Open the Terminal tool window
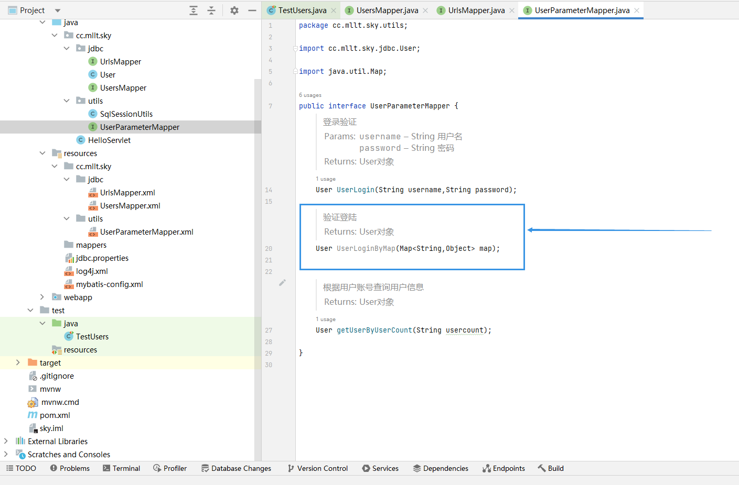Viewport: 739px width, 485px height. (x=121, y=468)
